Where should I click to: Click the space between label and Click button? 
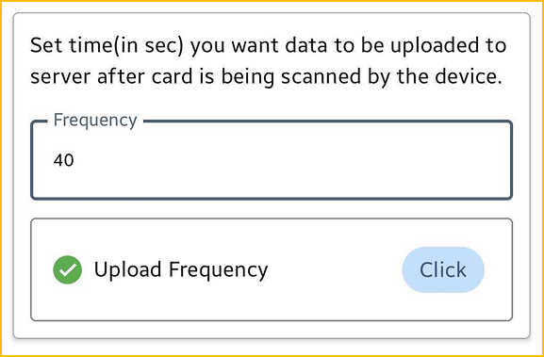tap(335, 270)
